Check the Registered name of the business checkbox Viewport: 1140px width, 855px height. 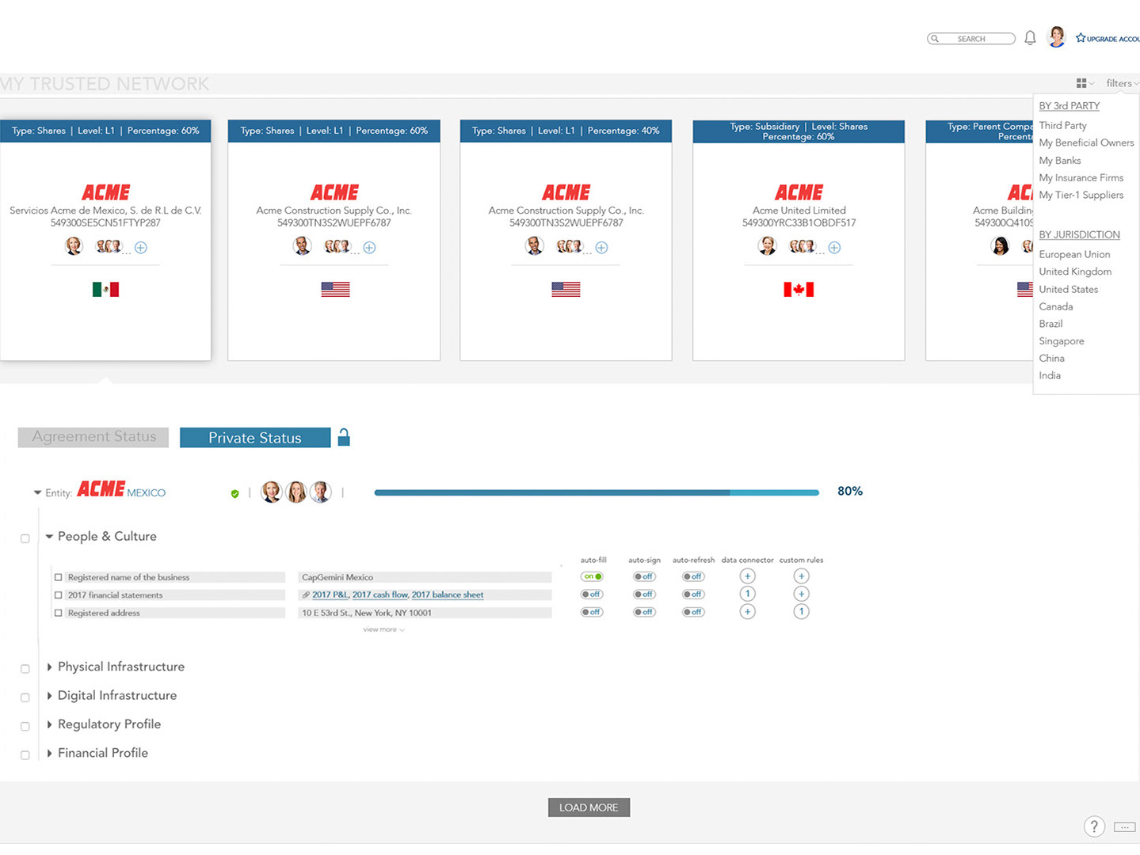(x=58, y=577)
